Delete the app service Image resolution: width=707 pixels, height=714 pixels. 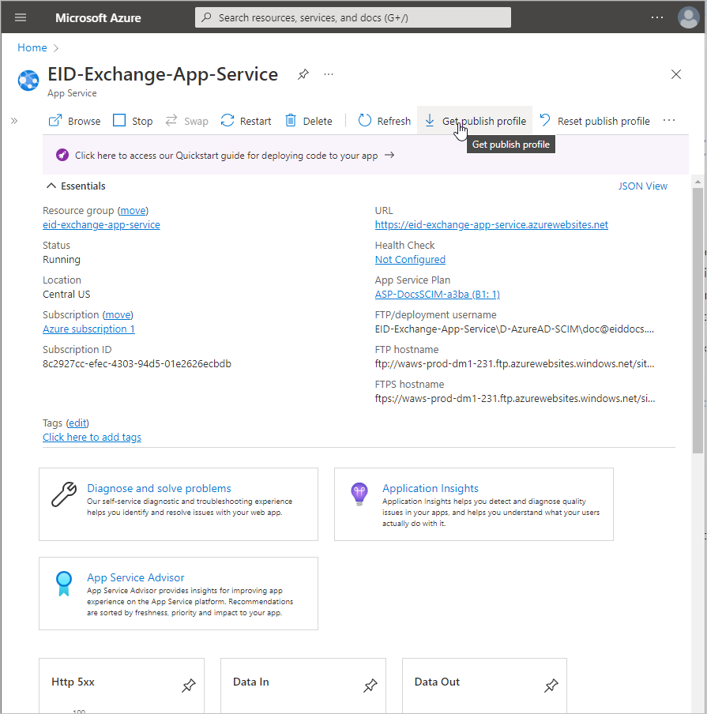[309, 121]
